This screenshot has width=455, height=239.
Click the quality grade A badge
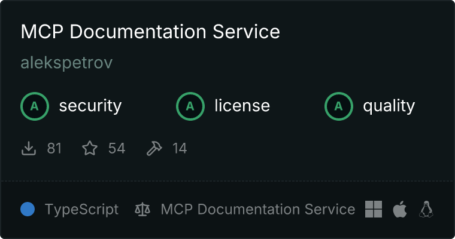click(339, 106)
